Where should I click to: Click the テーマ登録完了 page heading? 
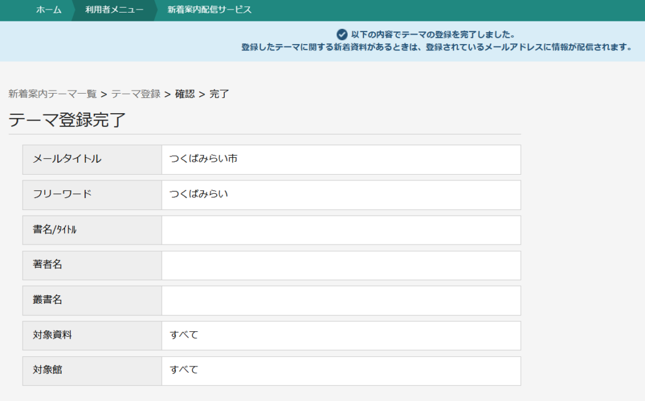point(67,120)
